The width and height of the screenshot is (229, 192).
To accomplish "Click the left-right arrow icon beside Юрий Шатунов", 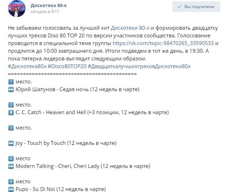I will (x=11, y=89).
